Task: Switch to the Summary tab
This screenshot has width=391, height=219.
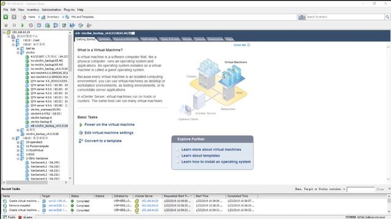Action: pyautogui.click(x=104, y=39)
